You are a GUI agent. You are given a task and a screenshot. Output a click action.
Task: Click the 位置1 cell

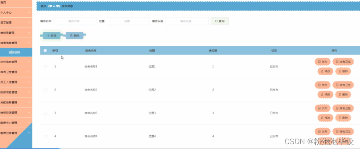(x=152, y=66)
